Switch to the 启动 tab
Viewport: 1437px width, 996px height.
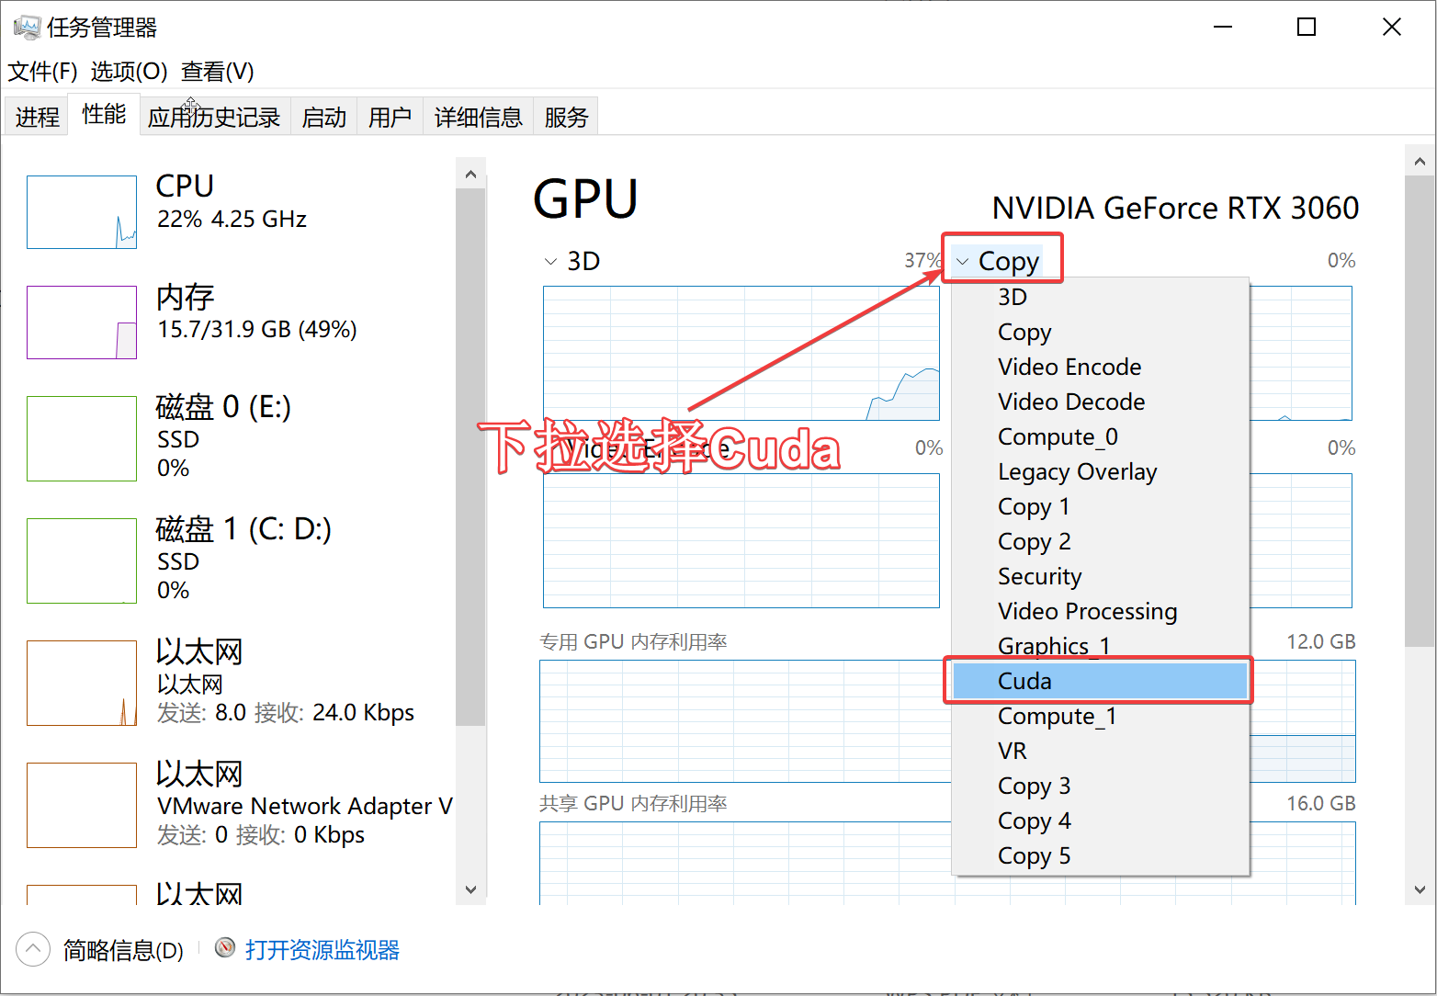pos(324,117)
